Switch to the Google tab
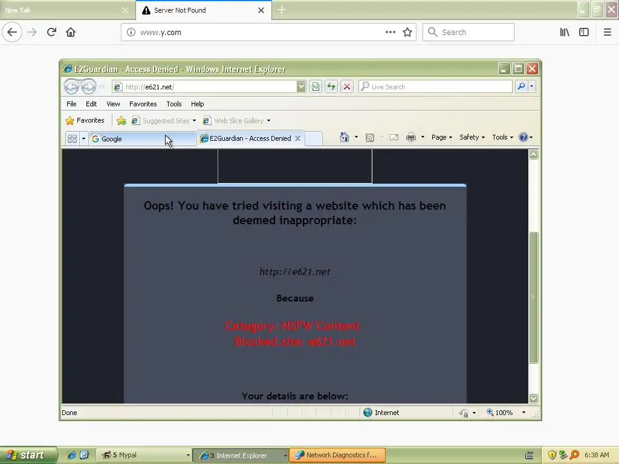 tap(142, 138)
